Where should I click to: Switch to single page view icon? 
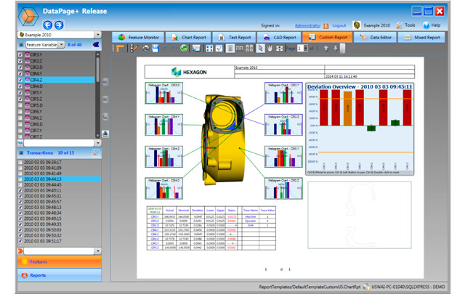(230, 49)
